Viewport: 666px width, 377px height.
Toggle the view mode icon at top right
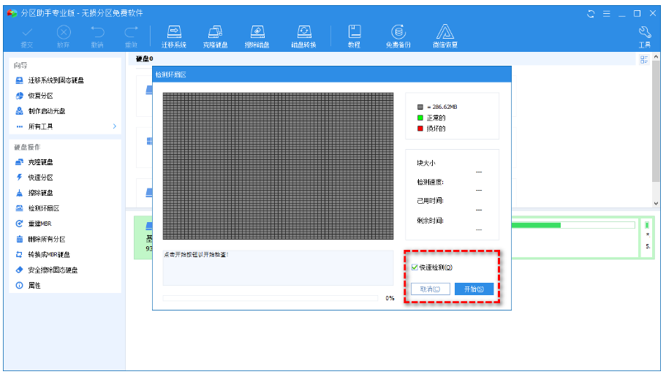point(644,60)
